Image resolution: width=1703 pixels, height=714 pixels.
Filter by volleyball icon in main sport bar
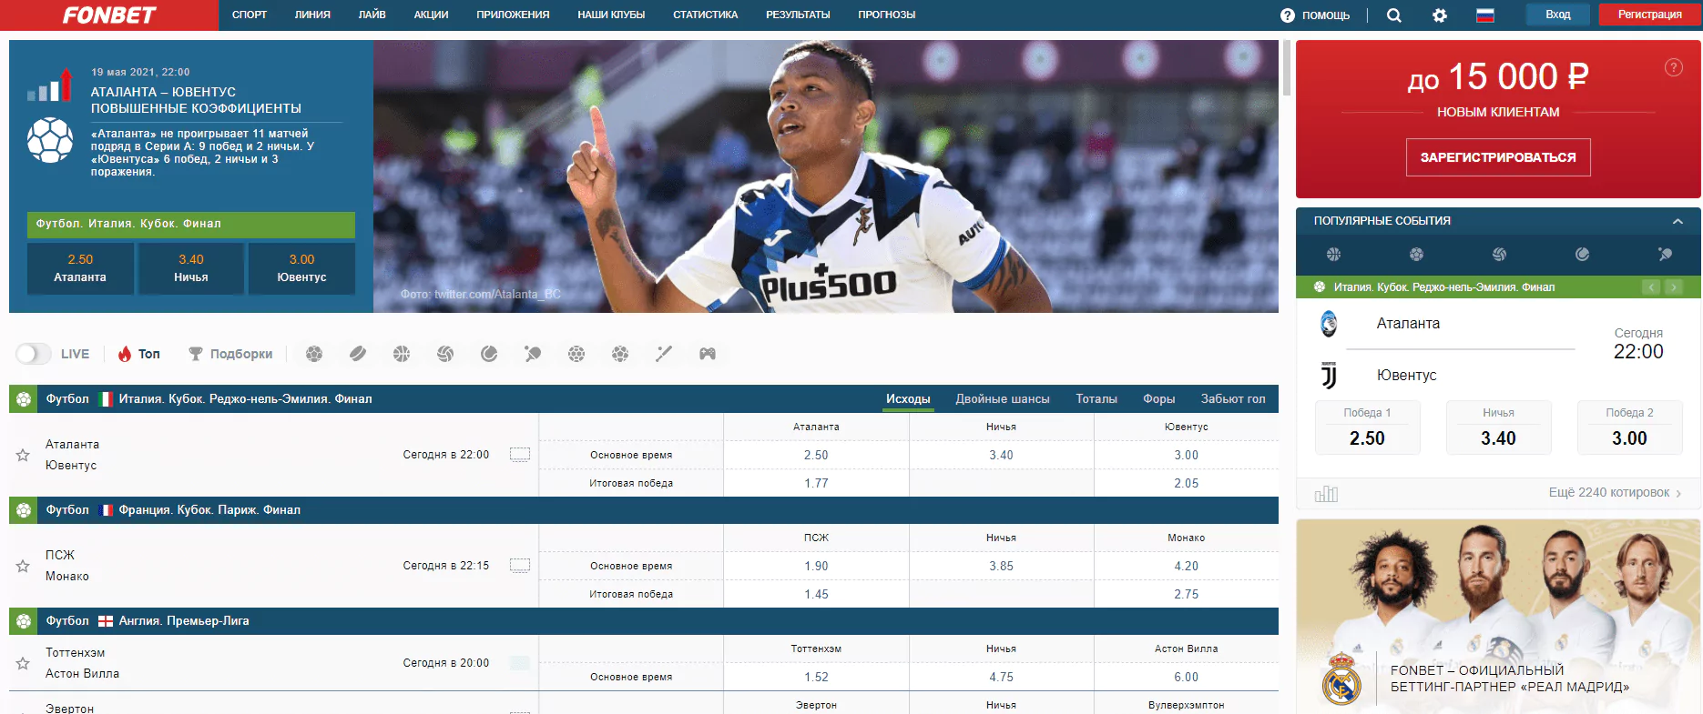445,354
